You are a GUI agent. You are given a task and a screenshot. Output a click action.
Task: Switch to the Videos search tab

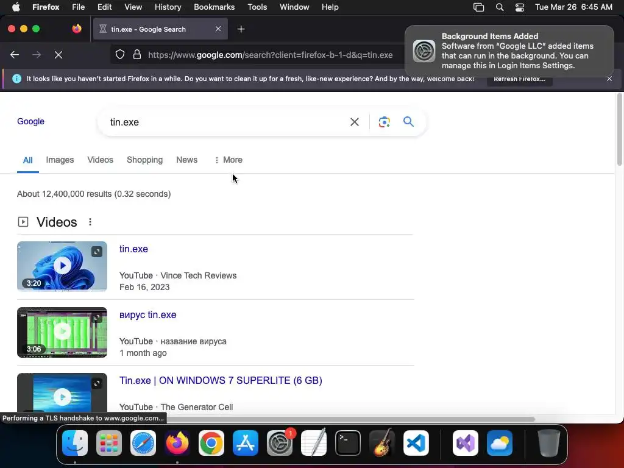point(101,160)
